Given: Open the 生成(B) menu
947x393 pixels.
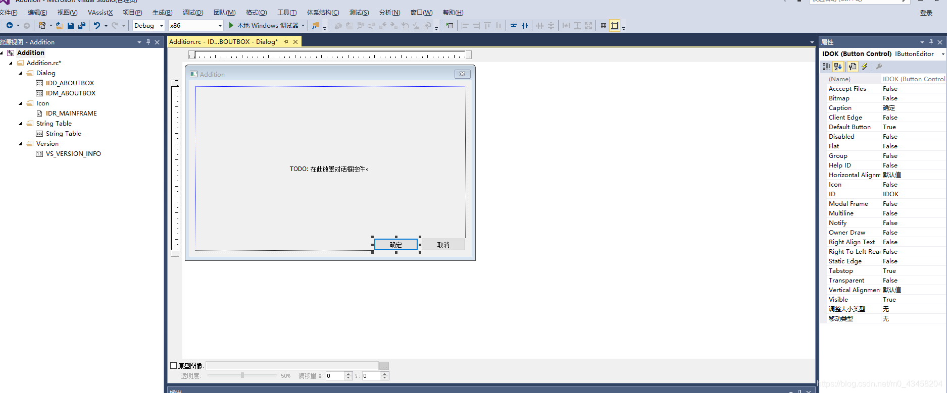Looking at the screenshot, I should tap(162, 13).
